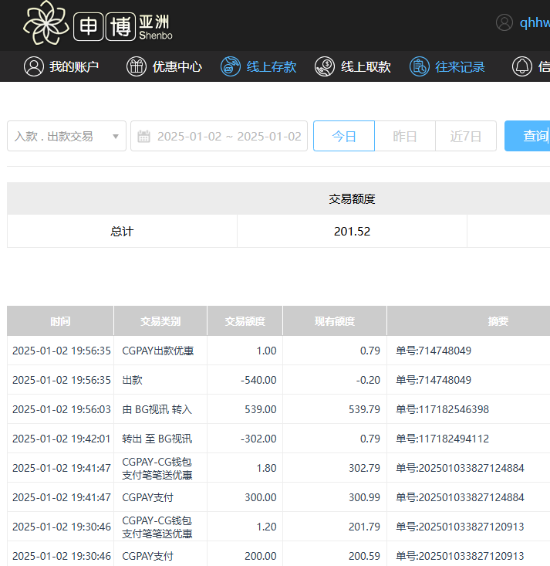Click the notification bell icon
The image size is (550, 566).
(522, 66)
